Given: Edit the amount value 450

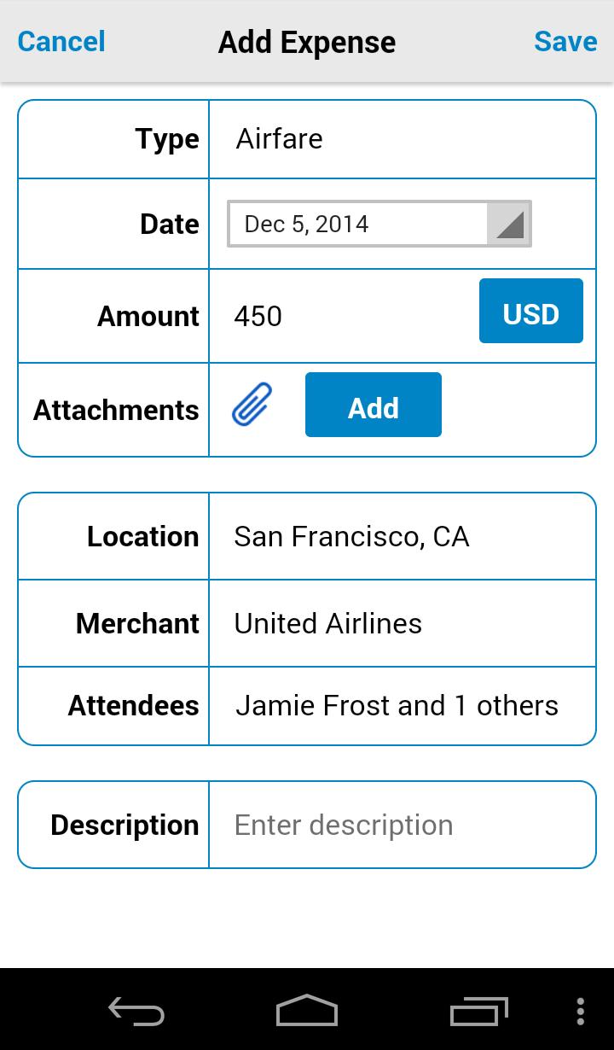Looking at the screenshot, I should 341,316.
